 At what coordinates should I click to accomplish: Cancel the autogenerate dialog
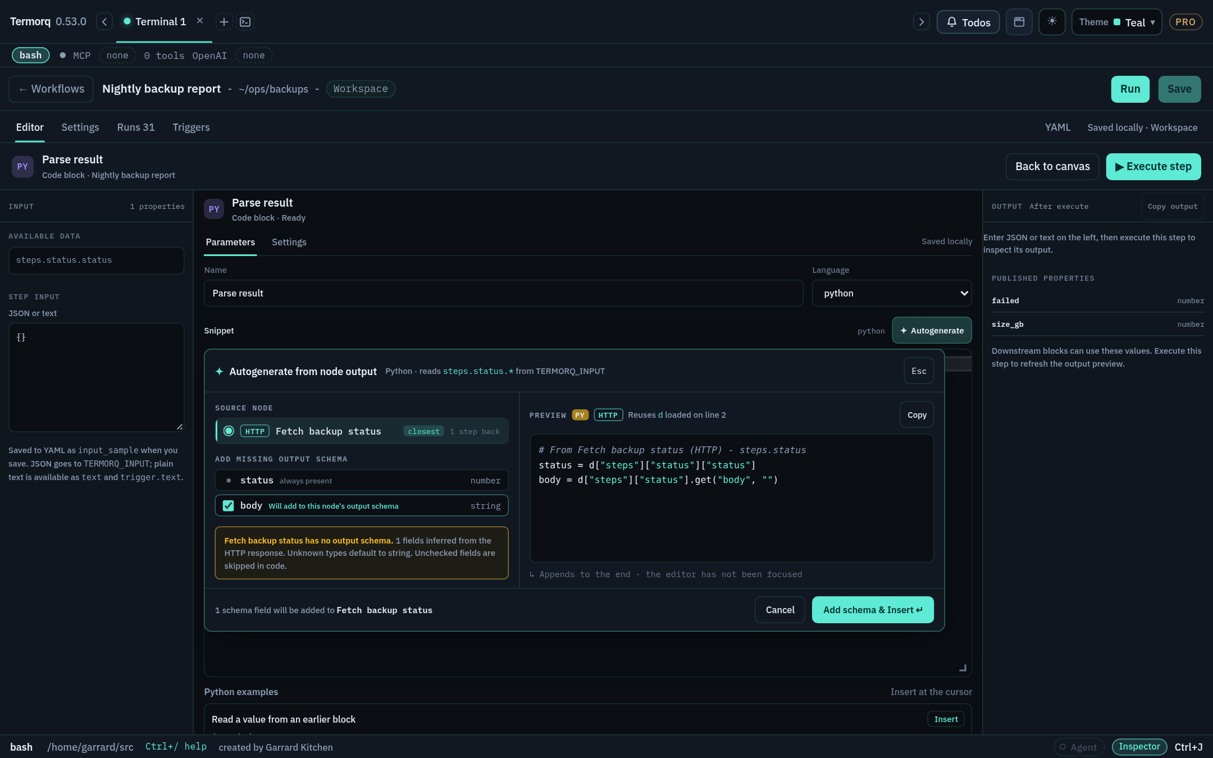(780, 610)
